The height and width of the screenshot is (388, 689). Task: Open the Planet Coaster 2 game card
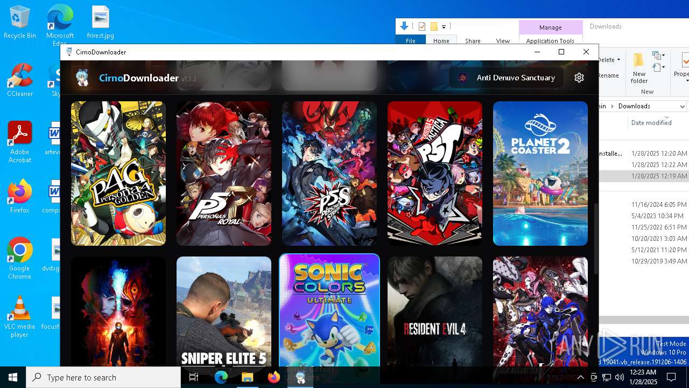(540, 174)
